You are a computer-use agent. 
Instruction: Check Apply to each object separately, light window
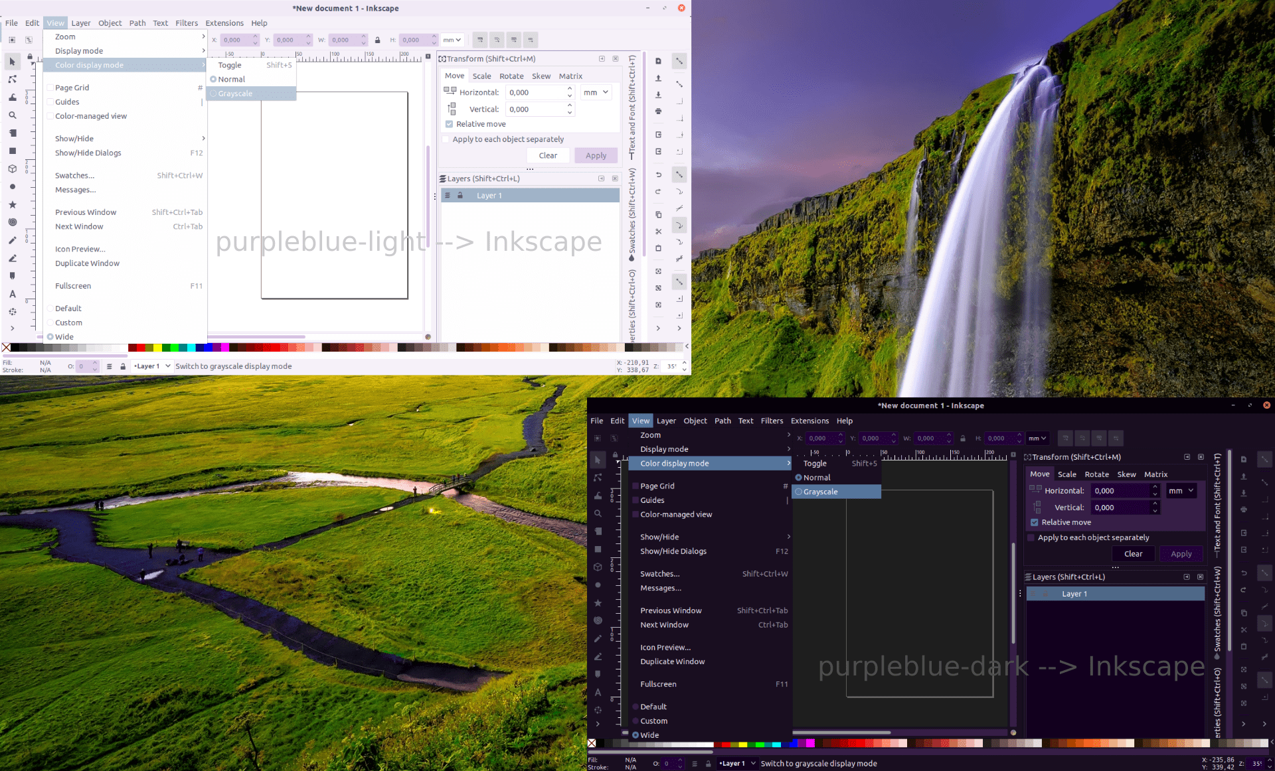446,139
